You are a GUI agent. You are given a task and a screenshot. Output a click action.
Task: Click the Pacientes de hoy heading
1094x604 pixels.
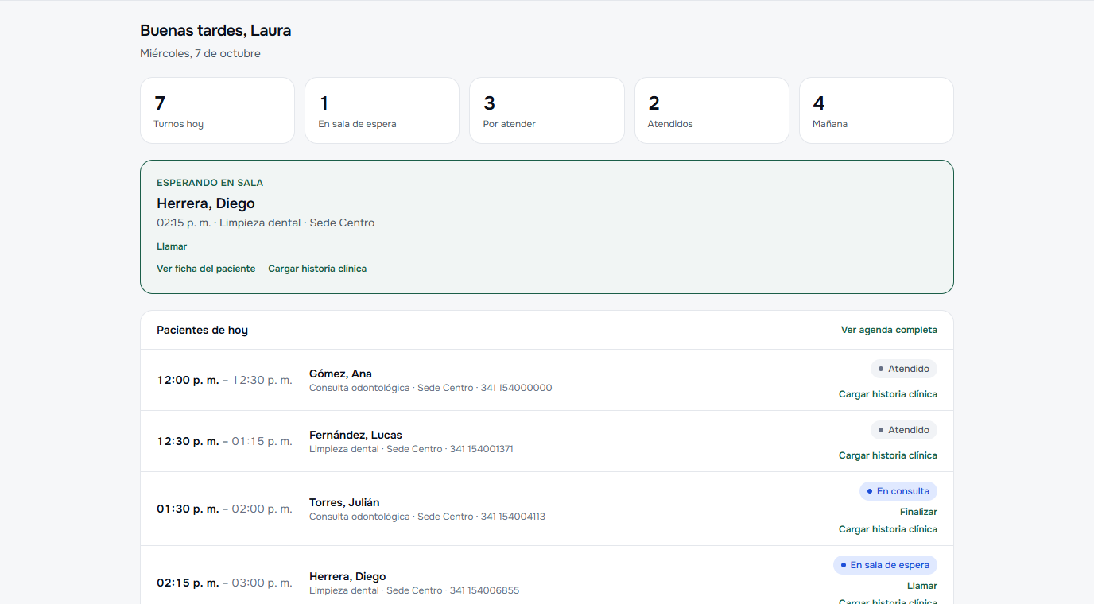202,330
